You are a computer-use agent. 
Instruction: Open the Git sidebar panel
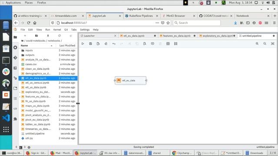click(x=16, y=58)
